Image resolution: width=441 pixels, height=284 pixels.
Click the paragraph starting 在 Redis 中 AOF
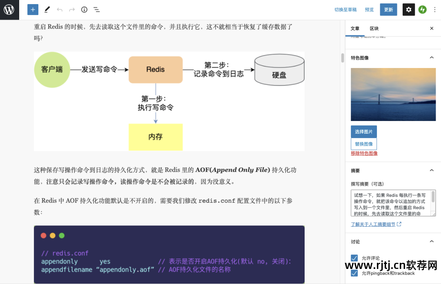pyautogui.click(x=163, y=206)
